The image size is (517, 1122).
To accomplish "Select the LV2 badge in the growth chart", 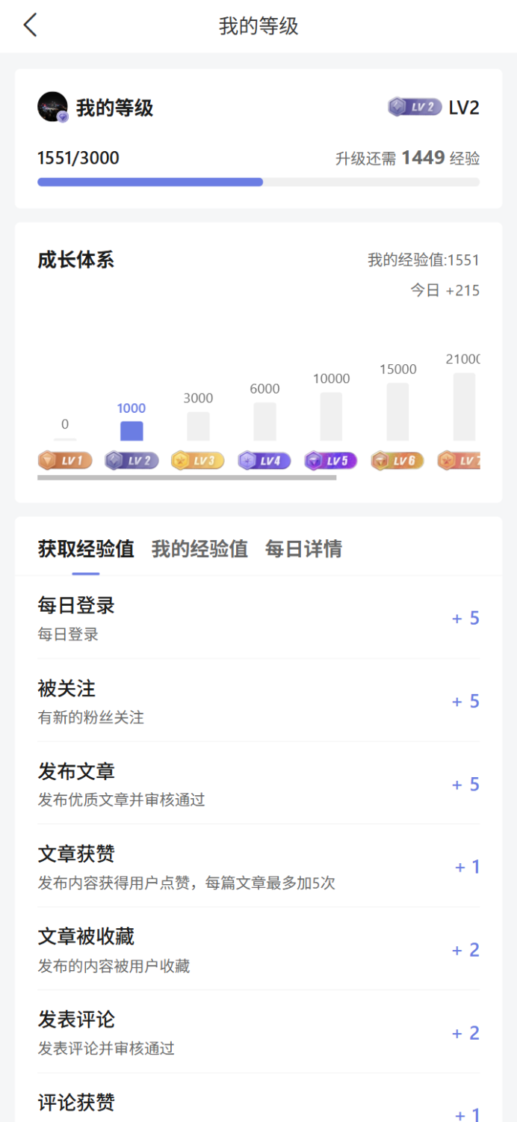I will pos(131,461).
